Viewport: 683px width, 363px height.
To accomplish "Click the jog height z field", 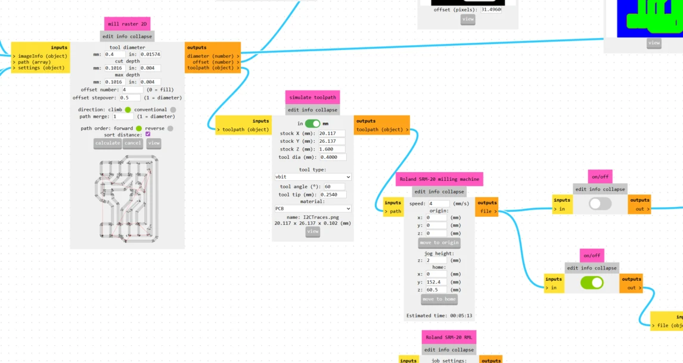I will 436,261.
